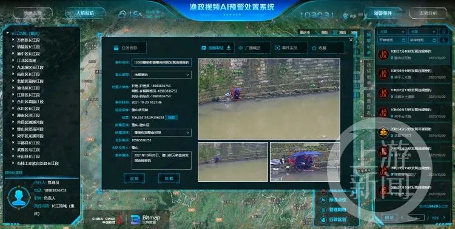455x229 pixels.
Task: Open the second 全部 filter dropdown
Action: tap(422, 31)
